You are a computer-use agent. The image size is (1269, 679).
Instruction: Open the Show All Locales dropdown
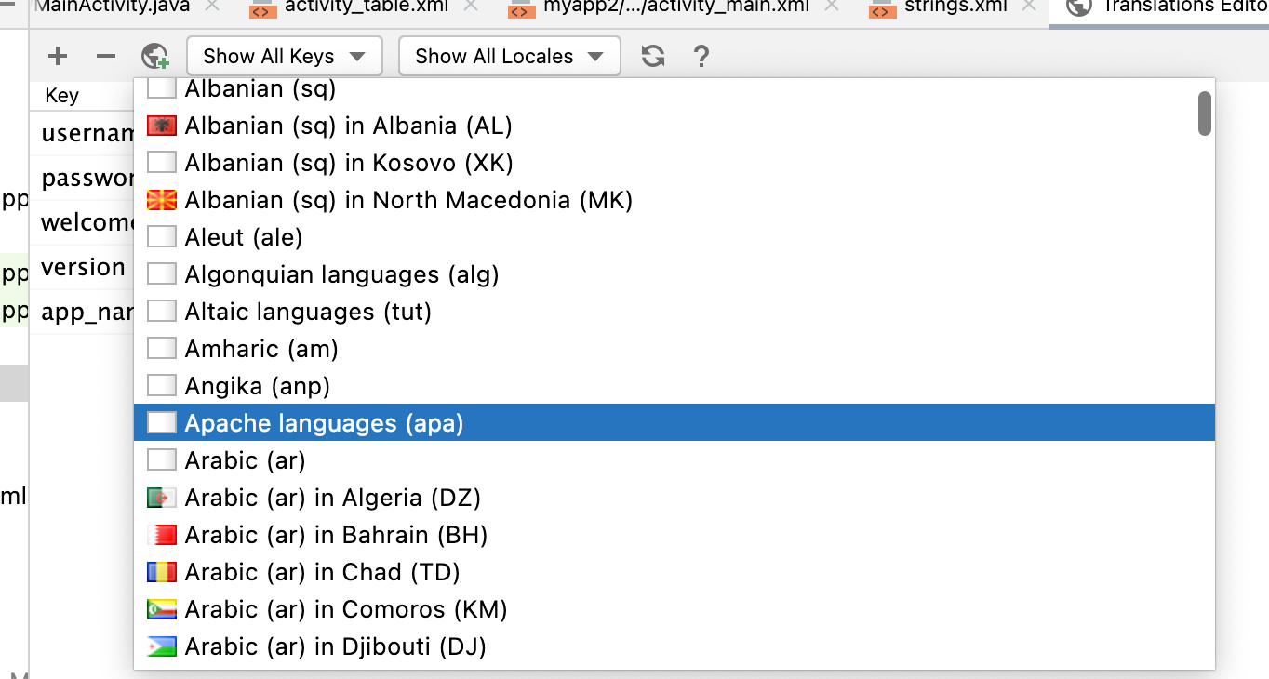pyautogui.click(x=509, y=56)
